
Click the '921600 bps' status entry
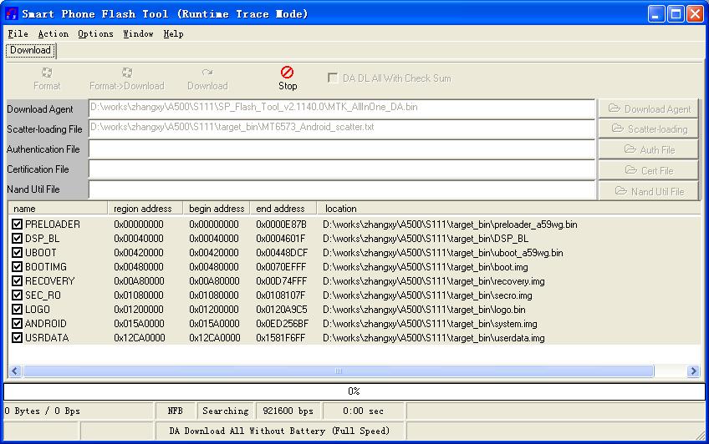click(288, 411)
